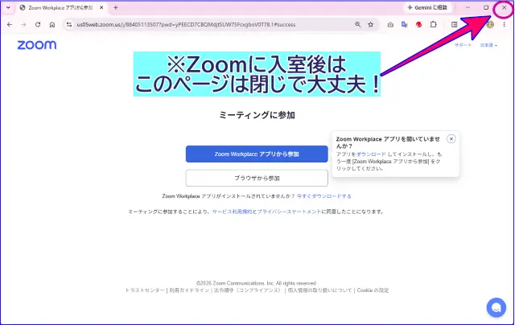Click the 今すぐダウンロードする link

point(323,196)
